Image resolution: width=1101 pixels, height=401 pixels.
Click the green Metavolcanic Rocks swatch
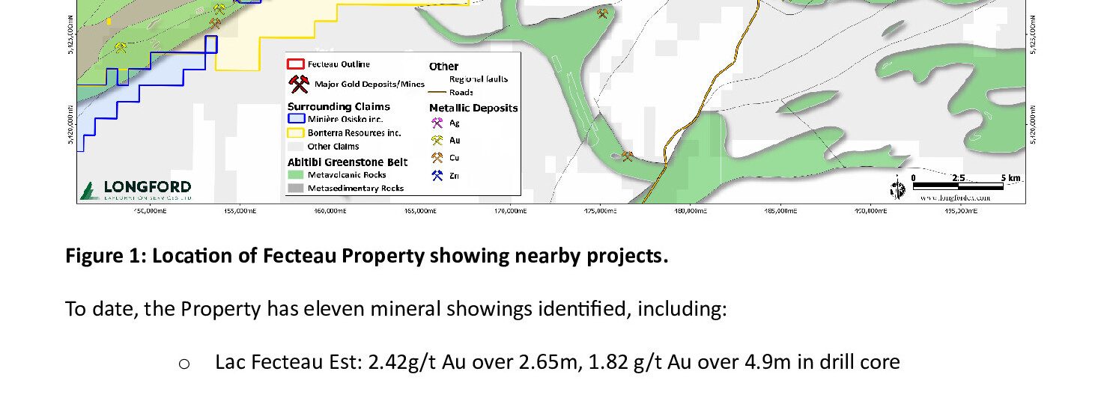point(297,175)
